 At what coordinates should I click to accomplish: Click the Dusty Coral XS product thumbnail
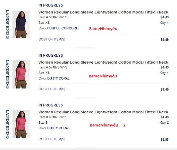[21, 74]
